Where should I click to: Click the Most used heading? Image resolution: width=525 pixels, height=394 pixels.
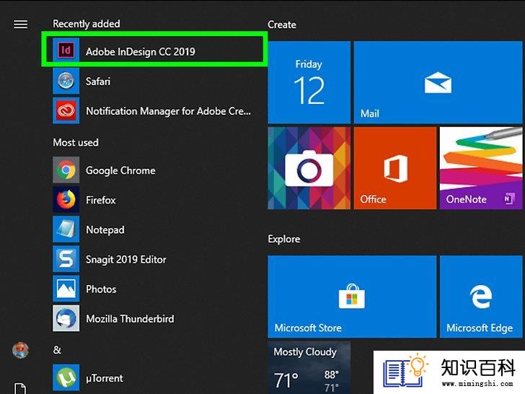tap(76, 142)
